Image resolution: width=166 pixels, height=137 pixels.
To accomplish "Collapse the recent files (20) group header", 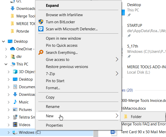I will click(127, 90).
